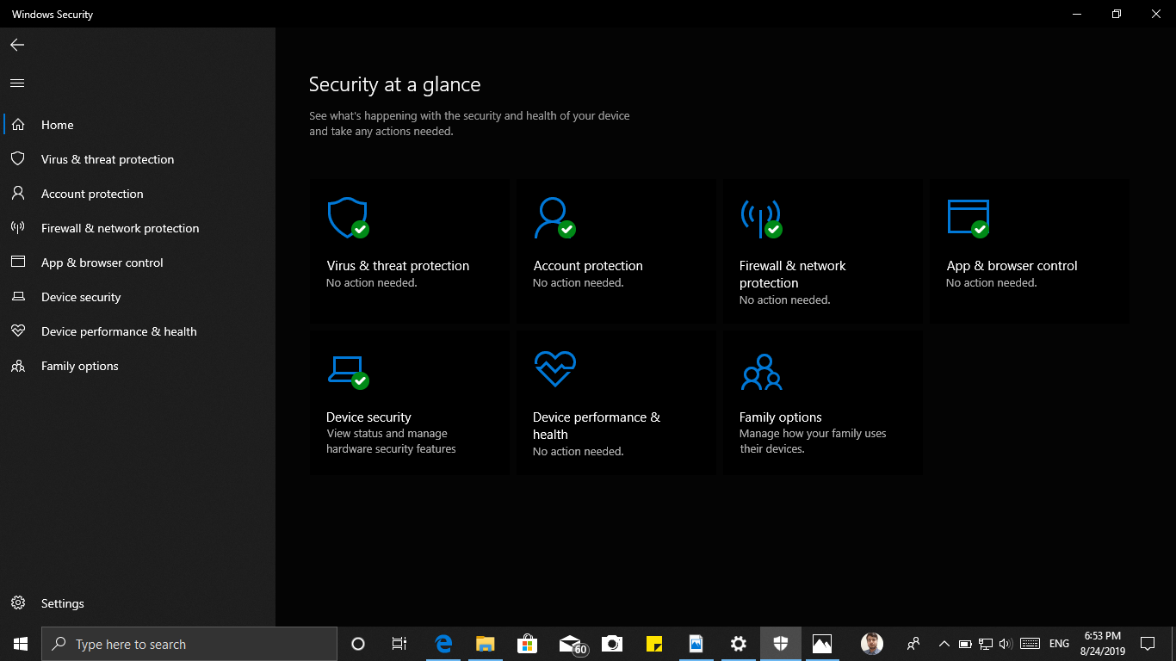The width and height of the screenshot is (1176, 661).
Task: Click the laptop icon beside Device security in sidebar
Action: point(18,297)
